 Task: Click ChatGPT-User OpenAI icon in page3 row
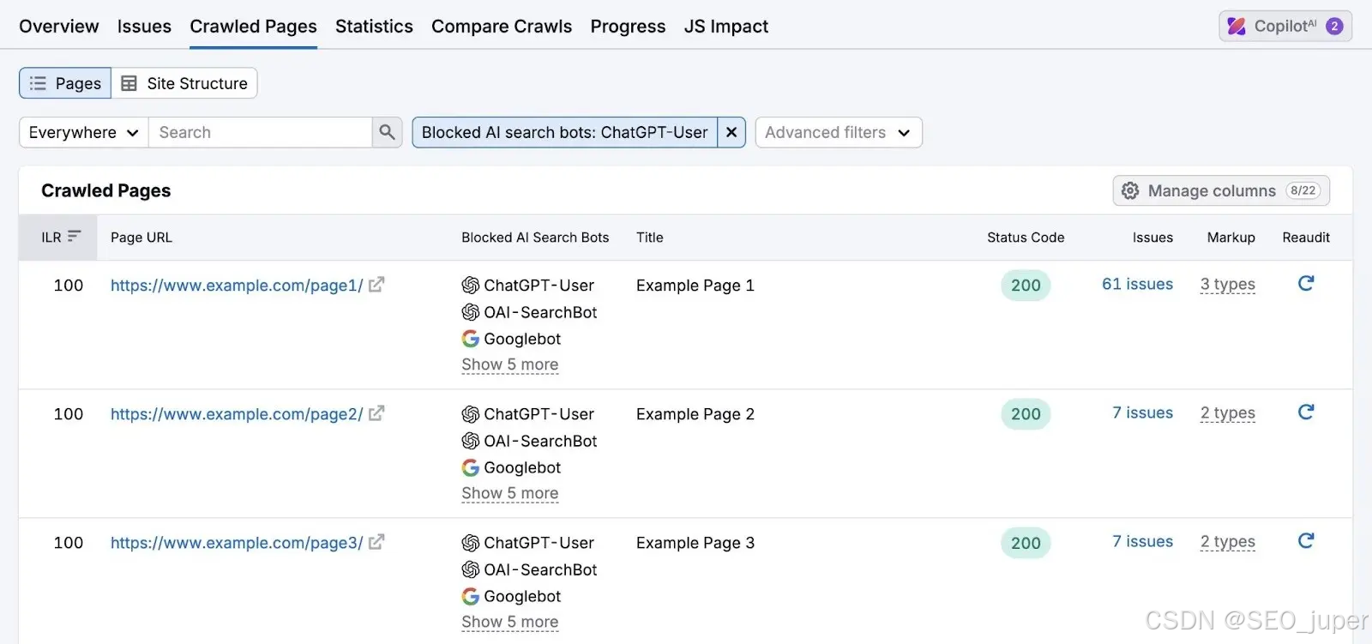click(471, 543)
